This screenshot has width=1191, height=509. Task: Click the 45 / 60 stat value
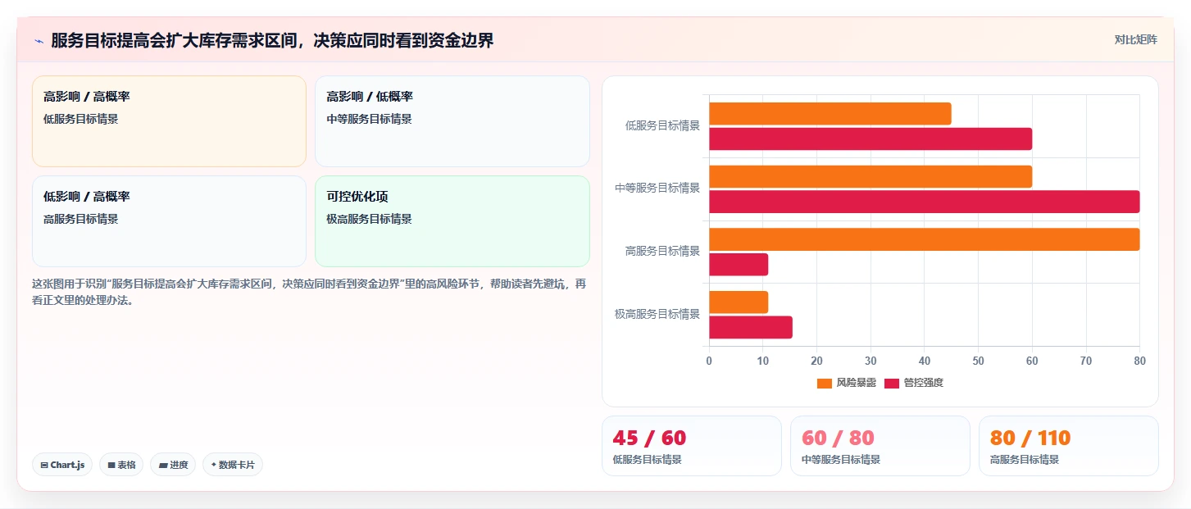point(649,438)
